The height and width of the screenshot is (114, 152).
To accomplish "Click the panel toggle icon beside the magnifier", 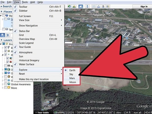I will click(7, 35).
